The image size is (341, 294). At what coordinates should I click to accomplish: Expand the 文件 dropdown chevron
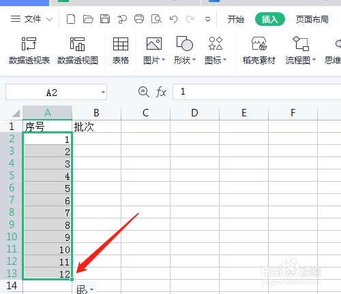coord(49,19)
